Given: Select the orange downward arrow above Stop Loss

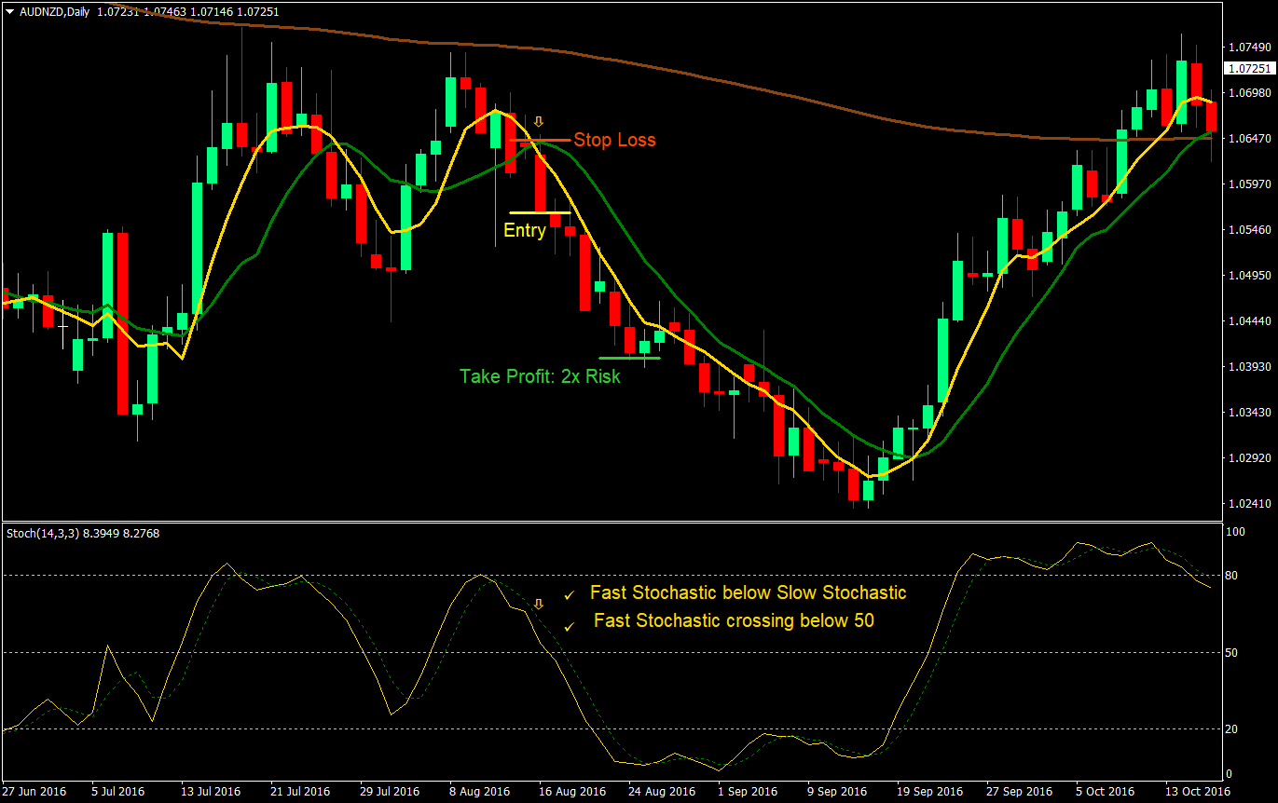Looking at the screenshot, I should (539, 121).
